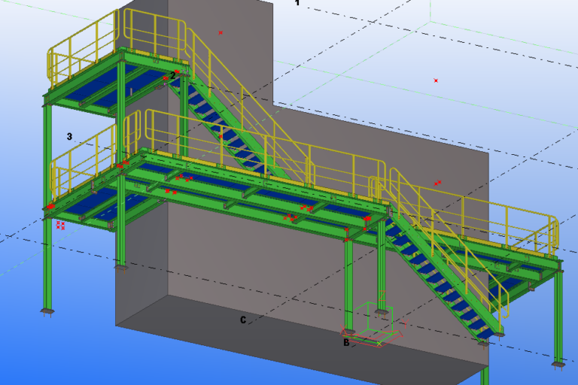Click the far-left green column base plate

coord(47,311)
